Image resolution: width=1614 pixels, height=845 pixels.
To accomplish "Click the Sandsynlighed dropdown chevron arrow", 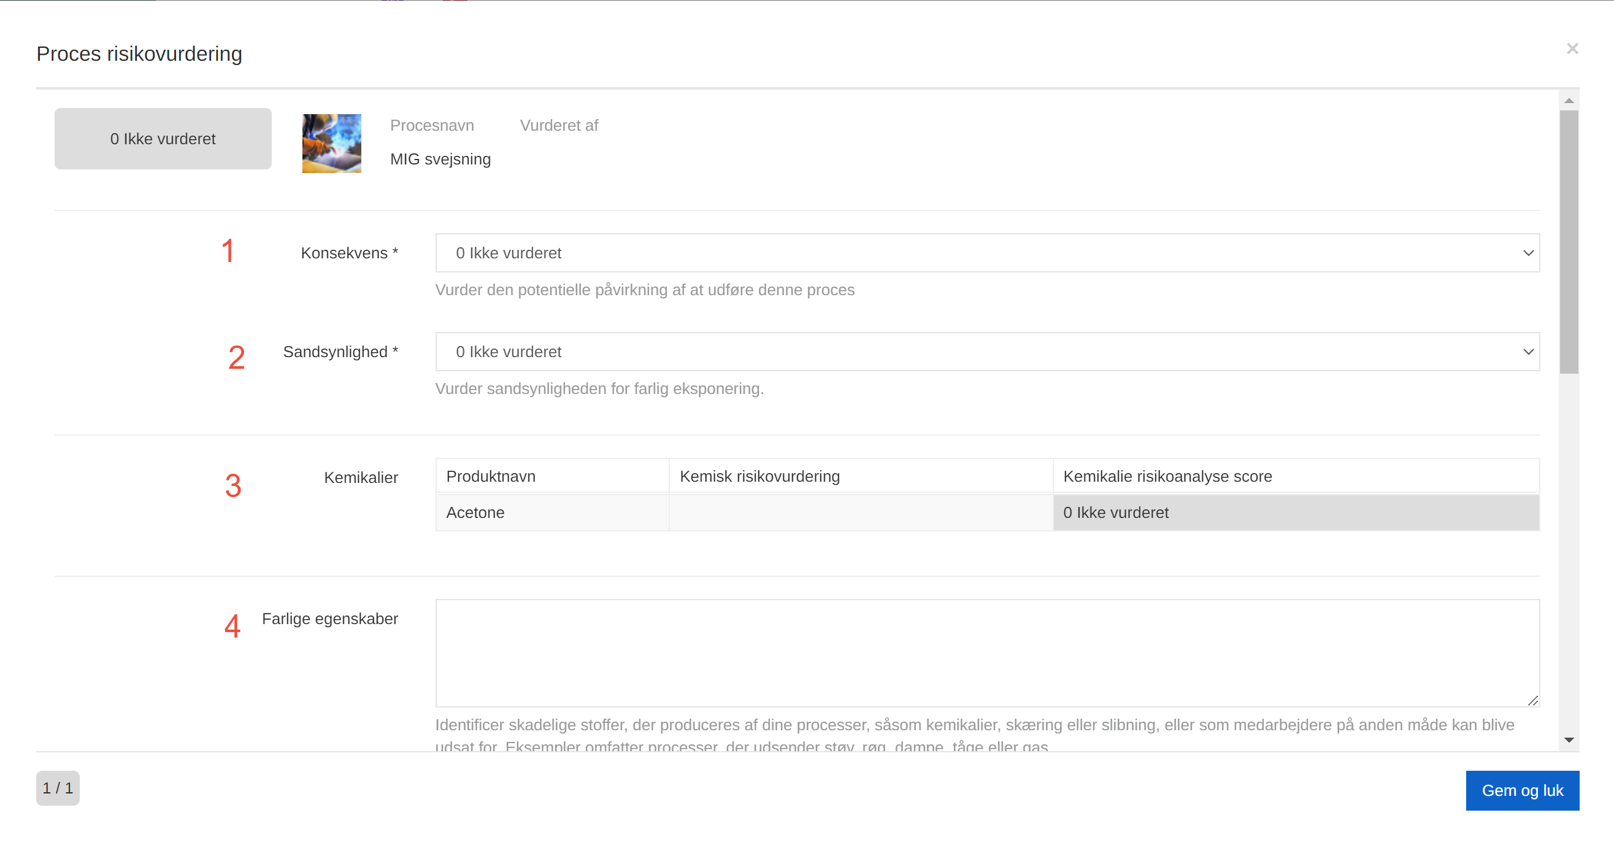I will pos(1528,352).
